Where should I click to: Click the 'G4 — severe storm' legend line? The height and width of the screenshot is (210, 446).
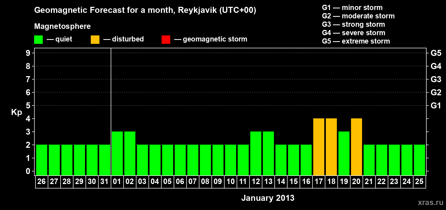point(353,33)
